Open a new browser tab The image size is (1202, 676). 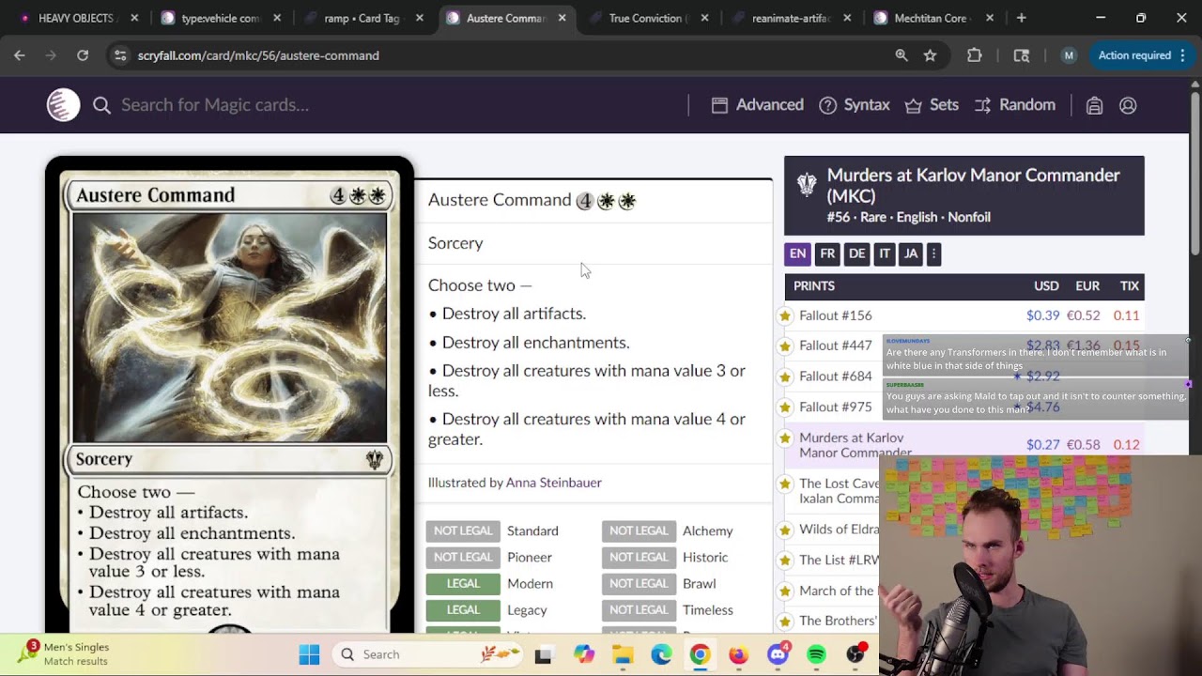pyautogui.click(x=1021, y=18)
